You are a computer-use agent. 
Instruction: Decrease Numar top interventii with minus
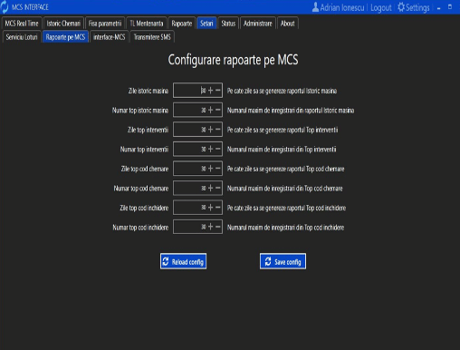[218, 149]
